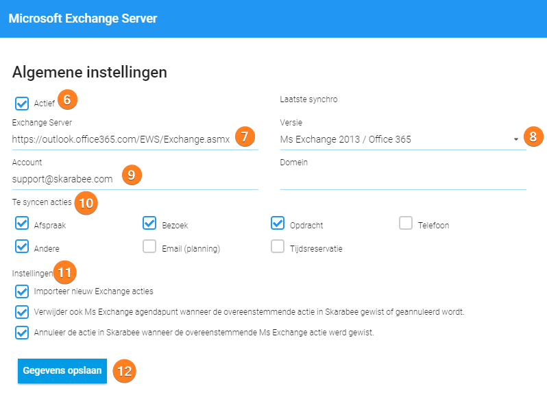
Task: Toggle Annuleer de actie in Skarabee option
Action: tap(22, 333)
